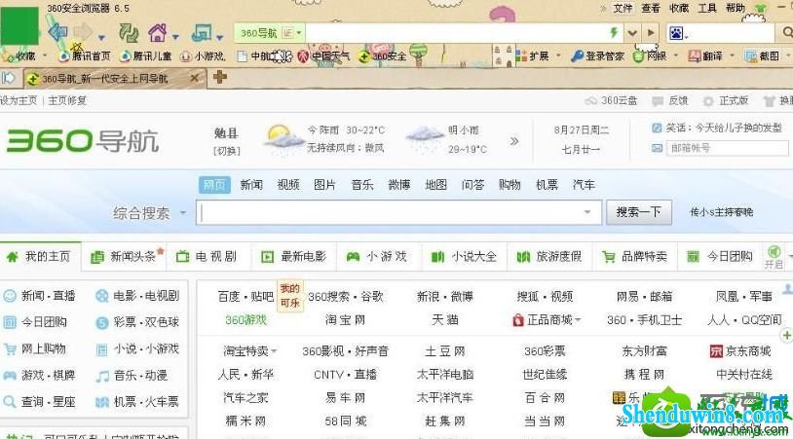Reload page with the green refresh icon
The image size is (793, 439).
(129, 33)
